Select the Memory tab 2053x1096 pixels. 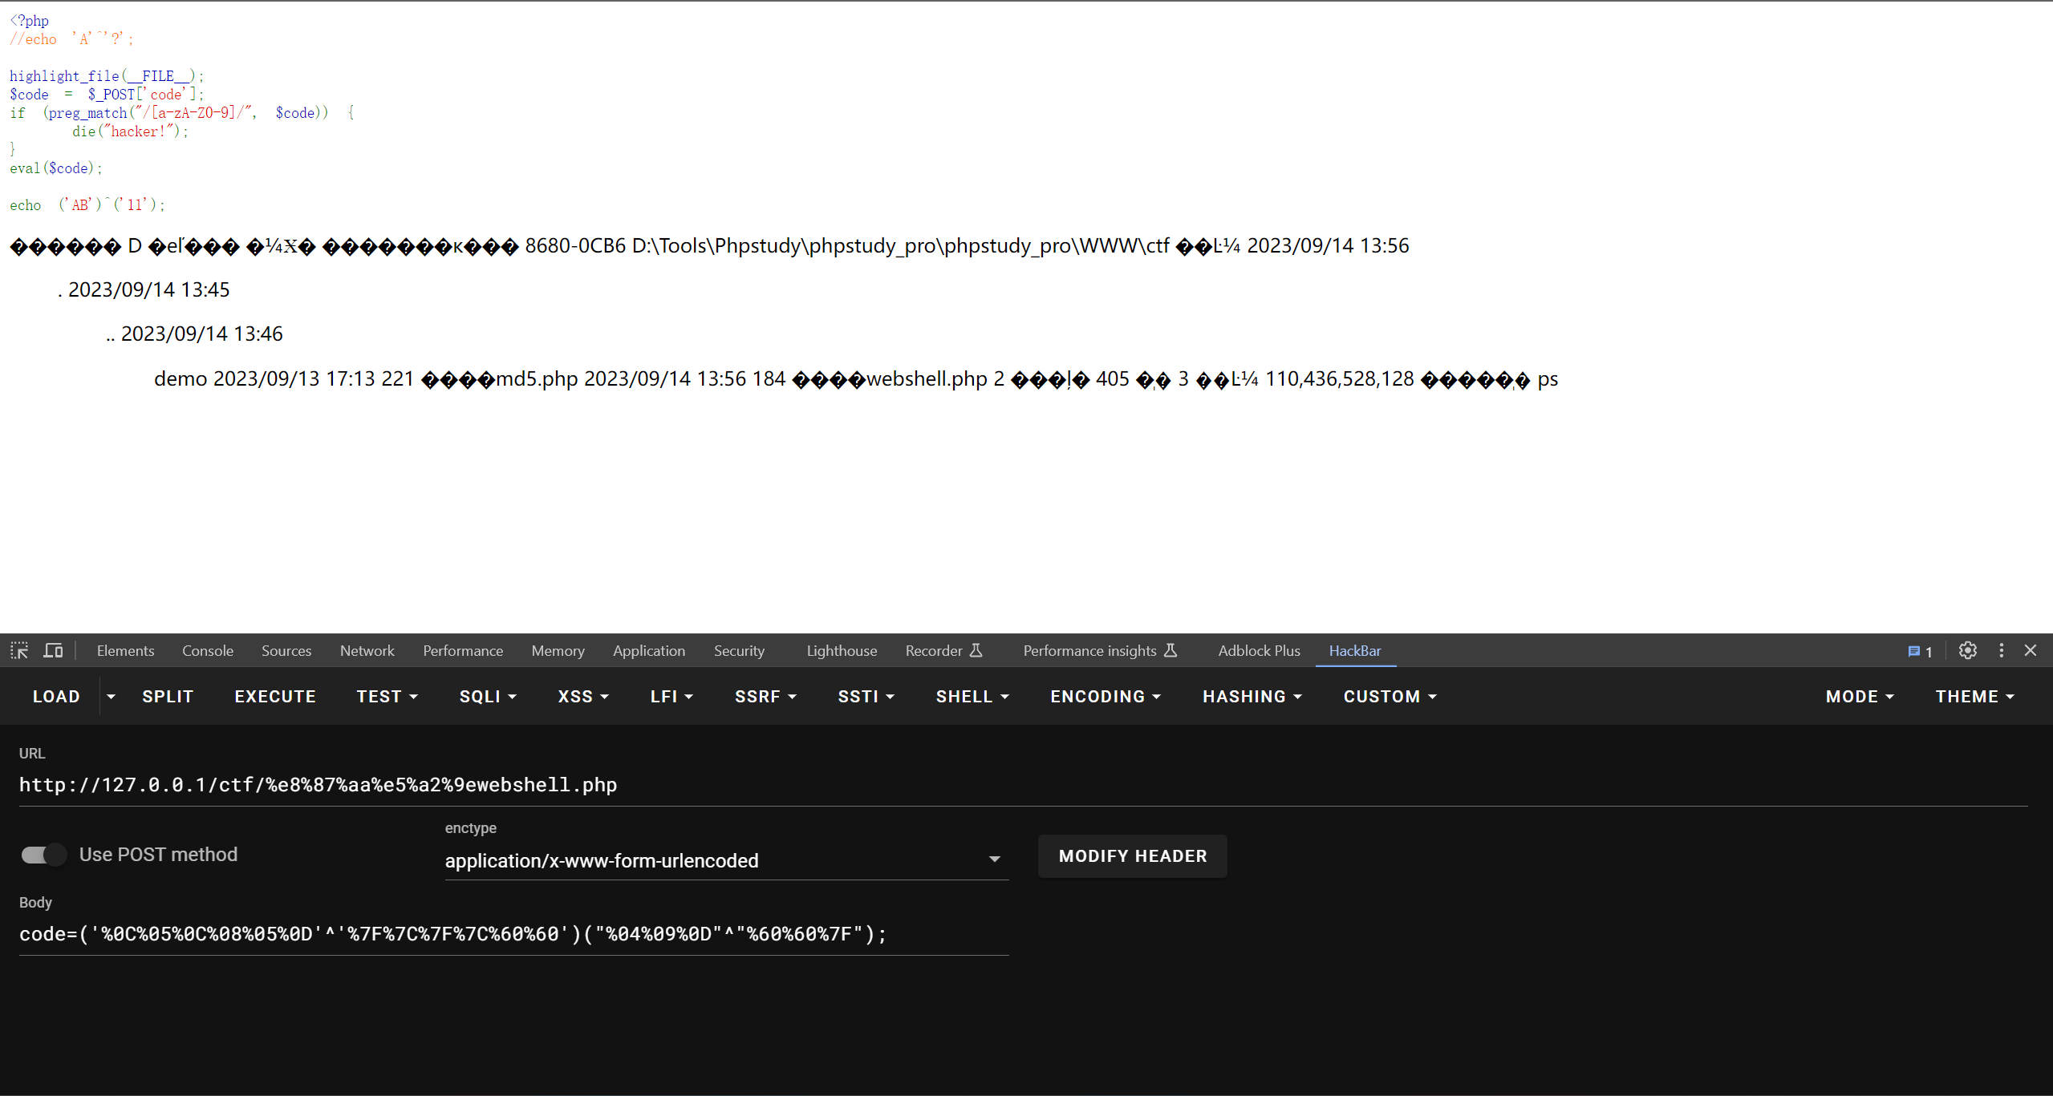tap(558, 650)
